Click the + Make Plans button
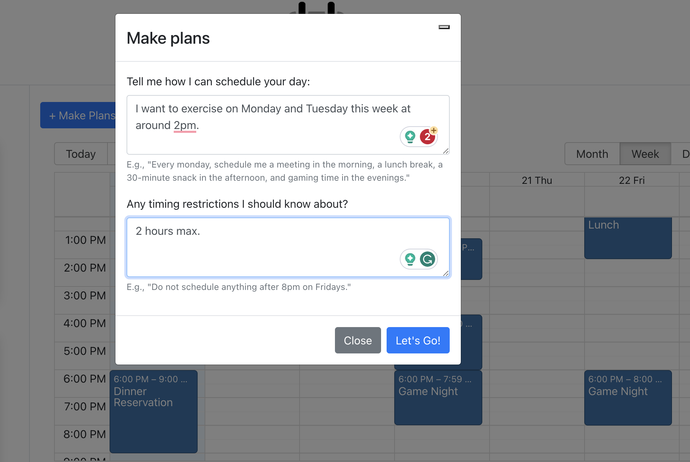 [78, 115]
